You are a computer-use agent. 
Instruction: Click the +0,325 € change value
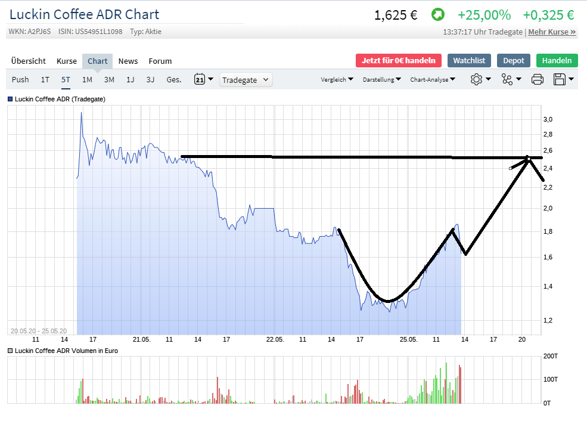549,15
